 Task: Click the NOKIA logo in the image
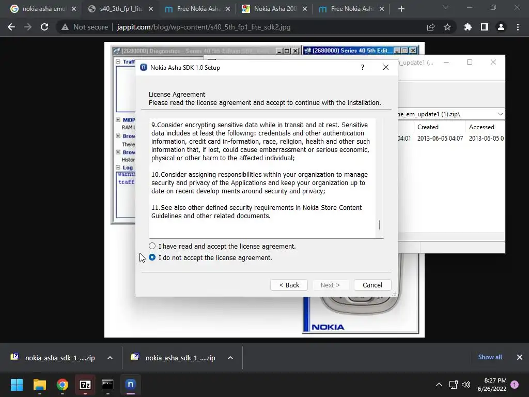tap(328, 327)
